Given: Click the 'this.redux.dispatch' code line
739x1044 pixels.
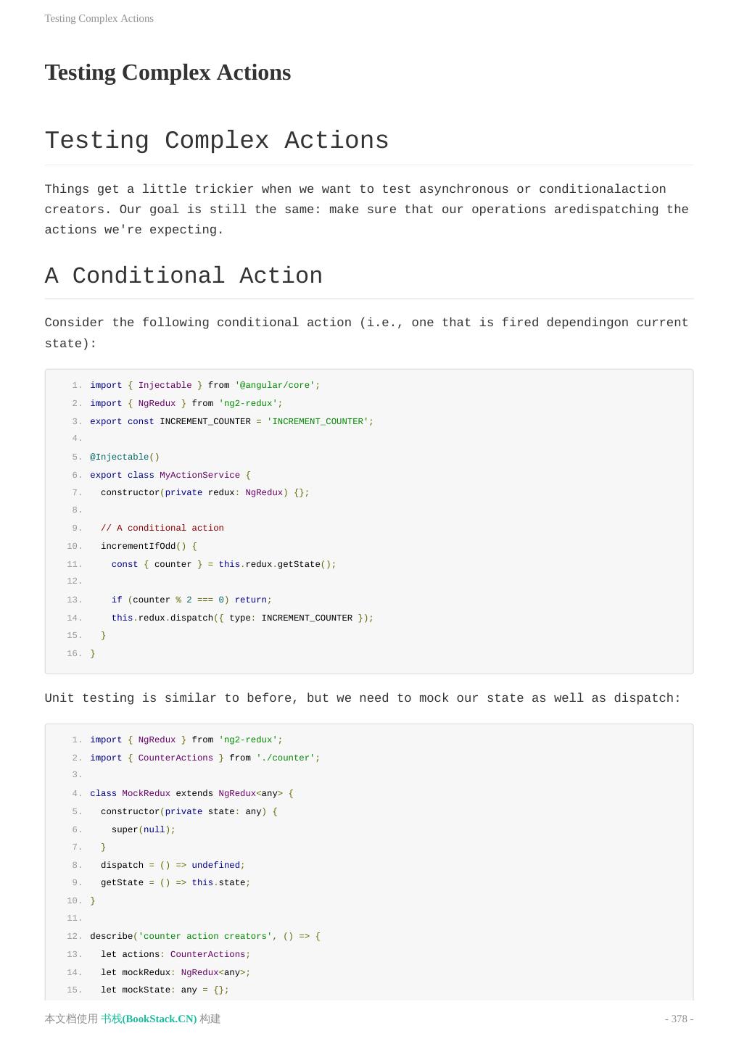Looking at the screenshot, I should point(242,618).
